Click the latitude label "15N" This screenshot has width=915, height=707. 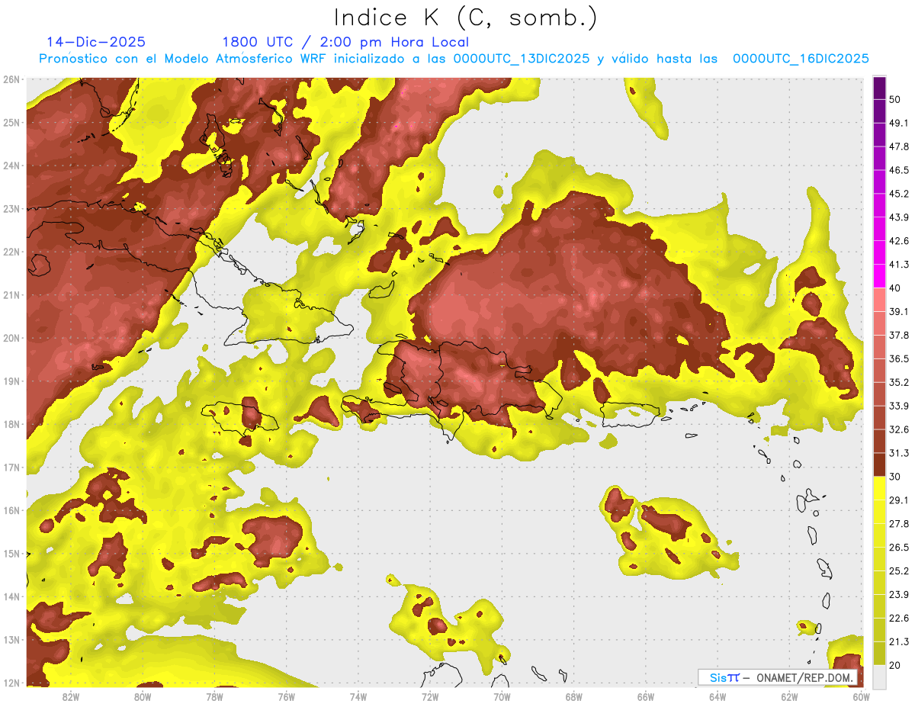(11, 554)
